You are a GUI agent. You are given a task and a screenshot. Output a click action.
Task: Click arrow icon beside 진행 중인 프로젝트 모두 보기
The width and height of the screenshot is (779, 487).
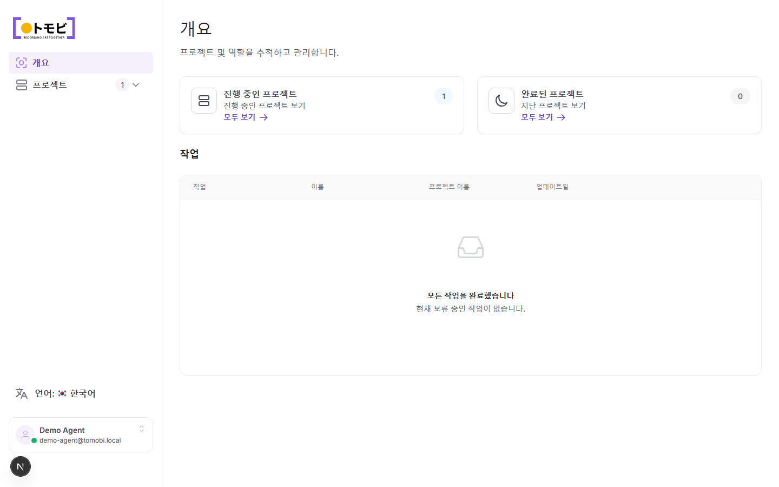click(x=263, y=117)
